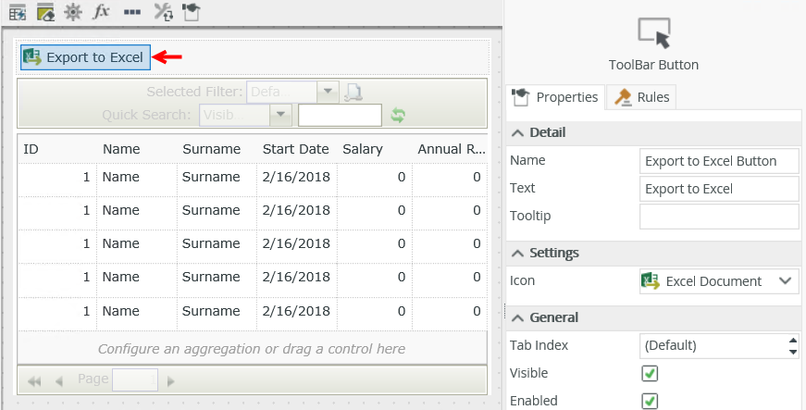Toggle the Visible checkbox
806x410 pixels.
650,373
